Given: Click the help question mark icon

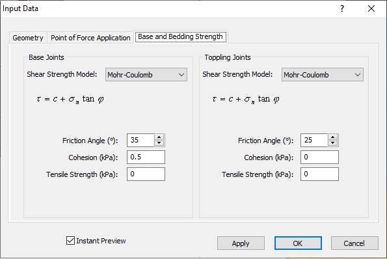Looking at the screenshot, I should 342,9.
